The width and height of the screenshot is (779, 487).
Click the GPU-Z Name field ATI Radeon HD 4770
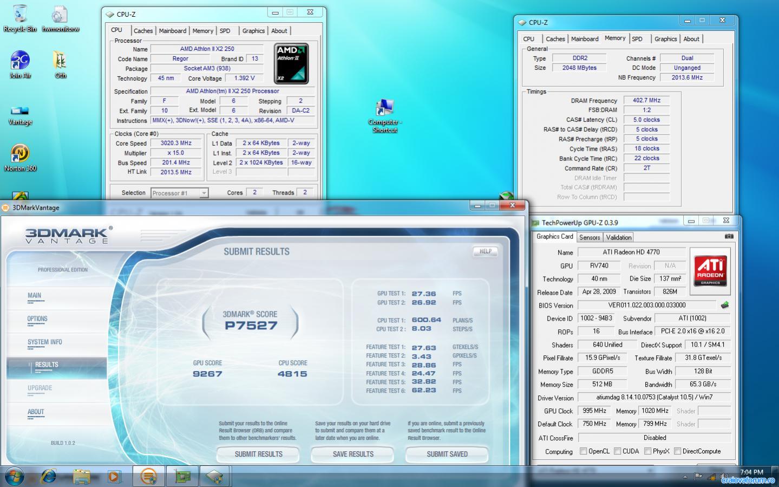[631, 252]
